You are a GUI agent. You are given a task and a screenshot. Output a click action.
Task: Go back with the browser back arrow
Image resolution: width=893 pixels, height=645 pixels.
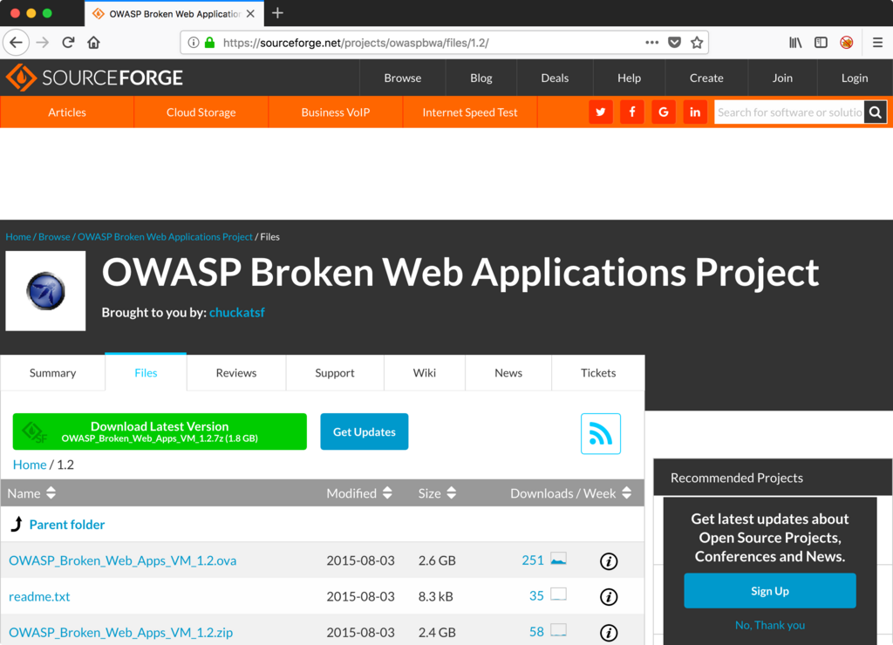point(16,43)
